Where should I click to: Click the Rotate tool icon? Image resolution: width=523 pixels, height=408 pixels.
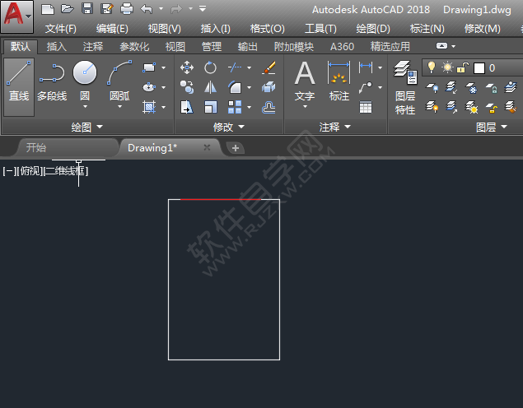tap(211, 67)
